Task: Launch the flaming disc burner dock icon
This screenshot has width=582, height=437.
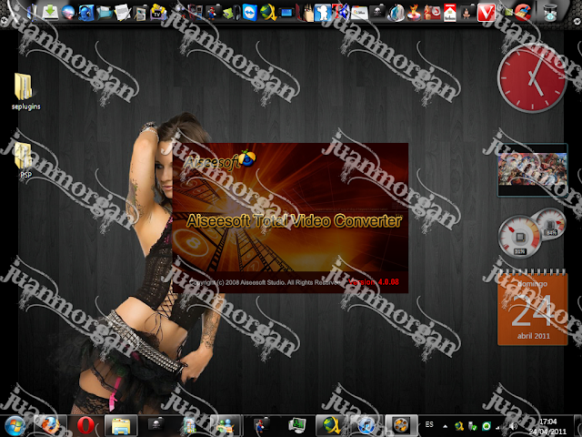Action: [414, 12]
